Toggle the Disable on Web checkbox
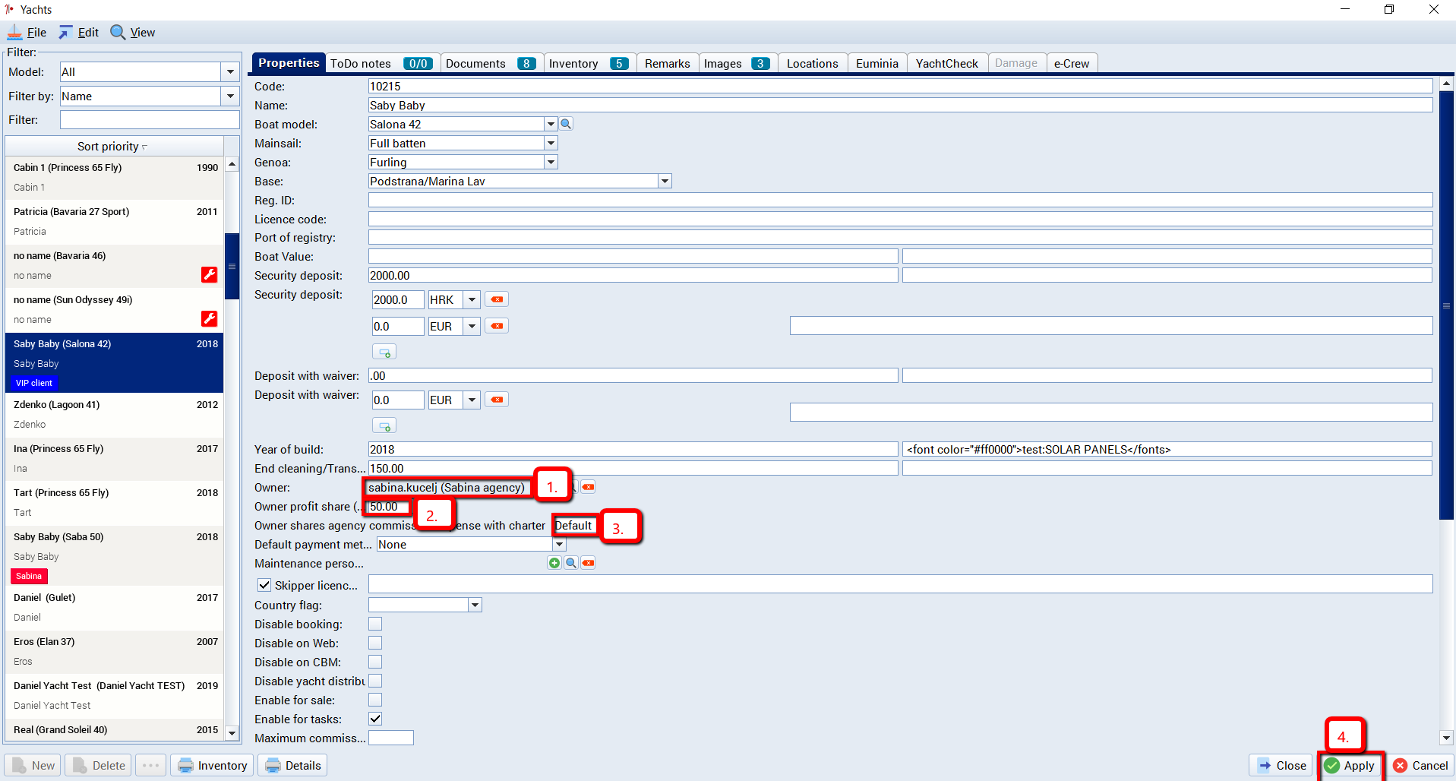 [x=375, y=643]
